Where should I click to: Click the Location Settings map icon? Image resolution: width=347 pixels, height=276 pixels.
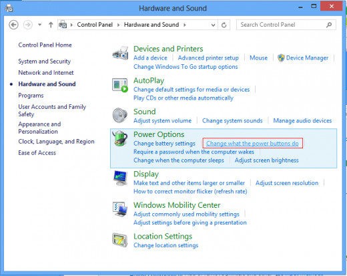pos(120,240)
